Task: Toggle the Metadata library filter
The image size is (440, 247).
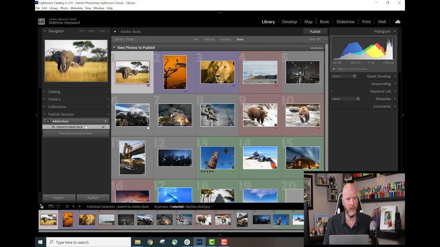Action: [225, 39]
